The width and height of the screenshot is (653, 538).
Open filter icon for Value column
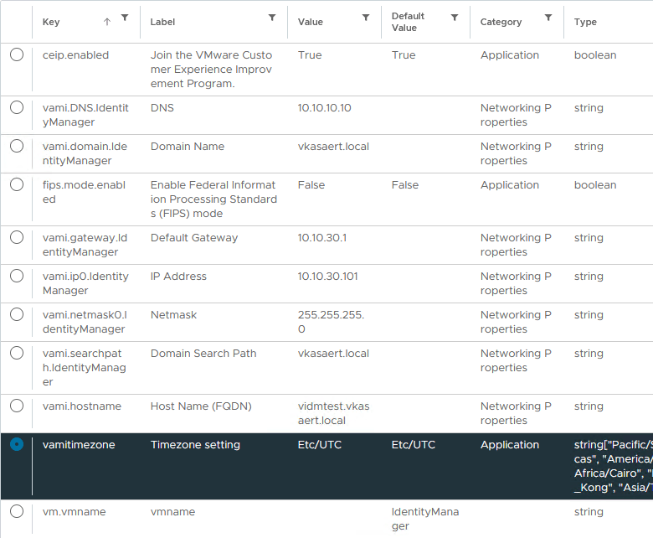pos(366,18)
